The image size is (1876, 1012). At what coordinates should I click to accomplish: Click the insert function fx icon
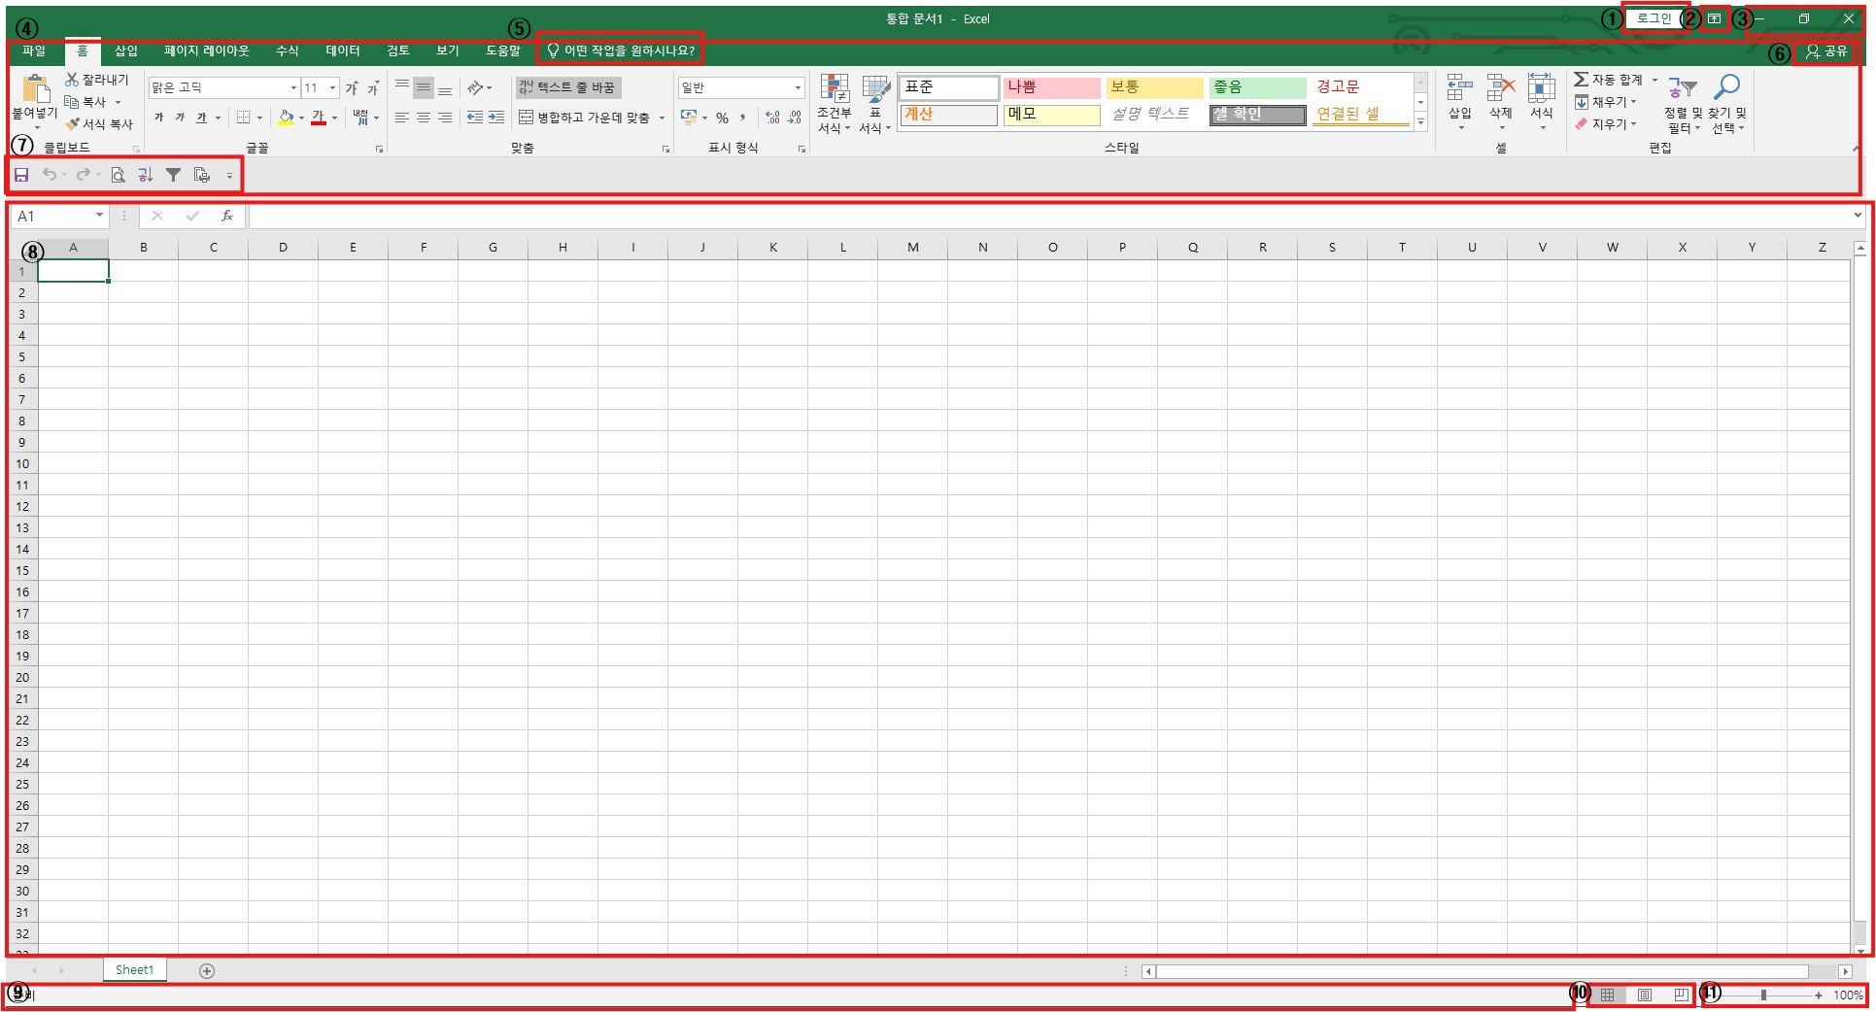pyautogui.click(x=227, y=216)
